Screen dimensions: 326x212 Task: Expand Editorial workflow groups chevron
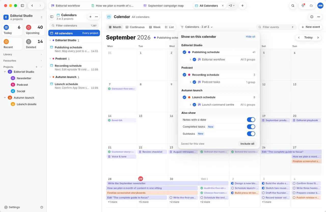click(190, 59)
